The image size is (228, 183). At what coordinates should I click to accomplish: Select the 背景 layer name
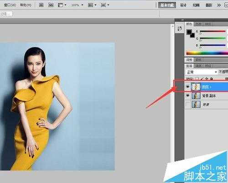[206, 105]
